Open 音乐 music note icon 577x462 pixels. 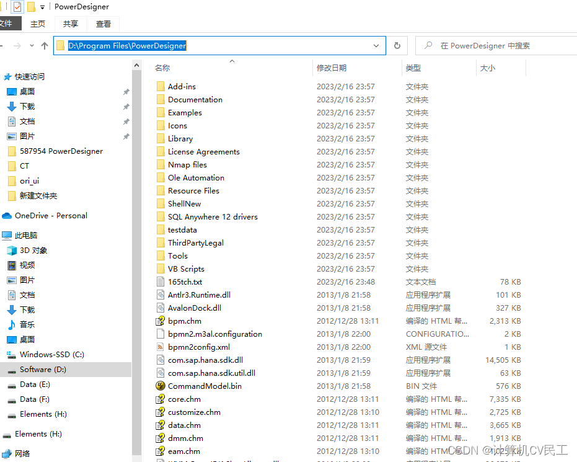pos(12,325)
